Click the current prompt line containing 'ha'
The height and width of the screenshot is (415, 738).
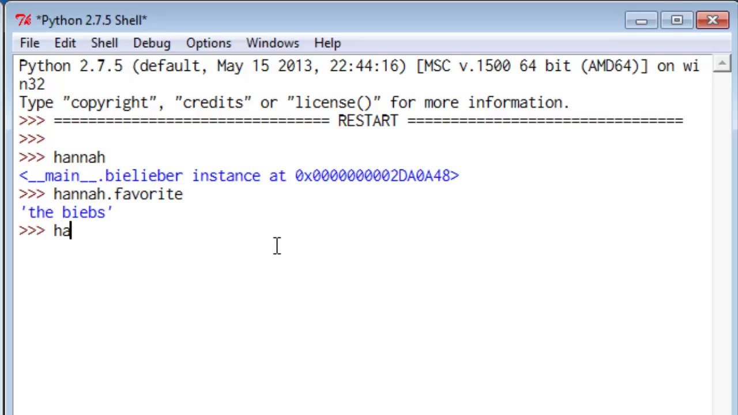coord(45,231)
